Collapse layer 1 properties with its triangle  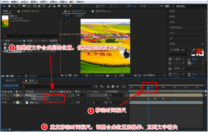click(x=15, y=95)
